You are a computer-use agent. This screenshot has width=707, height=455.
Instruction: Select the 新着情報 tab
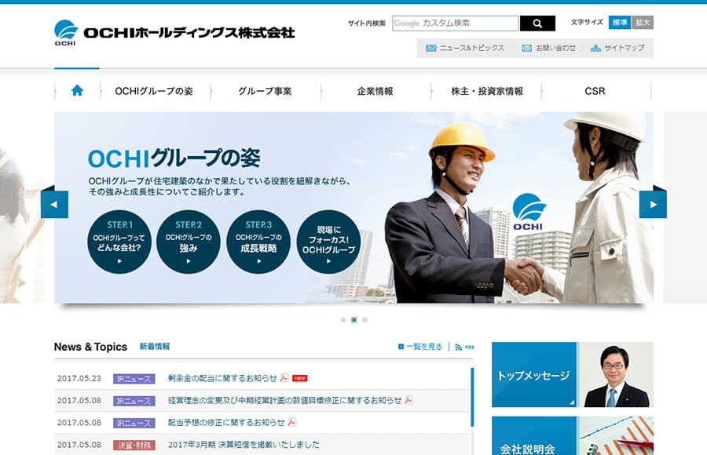(x=155, y=347)
